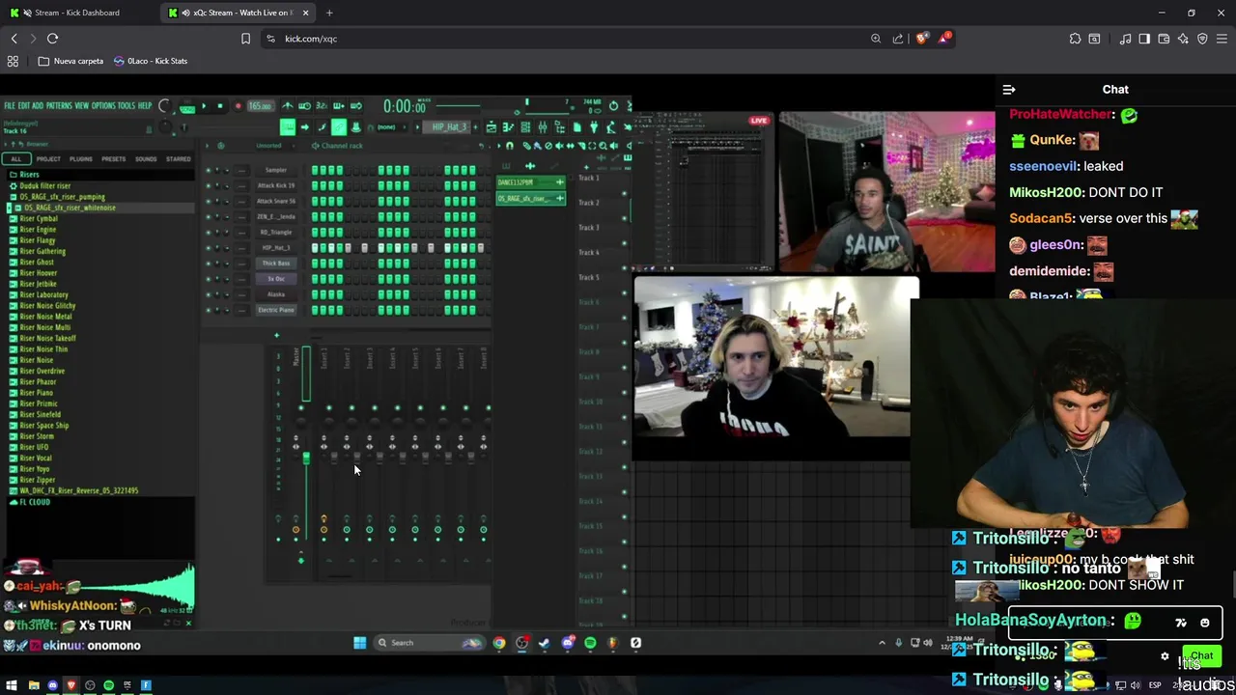Open the 3x Osc channel button
1236x695 pixels.
[276, 279]
